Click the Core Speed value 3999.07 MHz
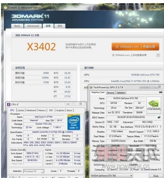This screenshot has width=164, height=178. [x=32, y=153]
